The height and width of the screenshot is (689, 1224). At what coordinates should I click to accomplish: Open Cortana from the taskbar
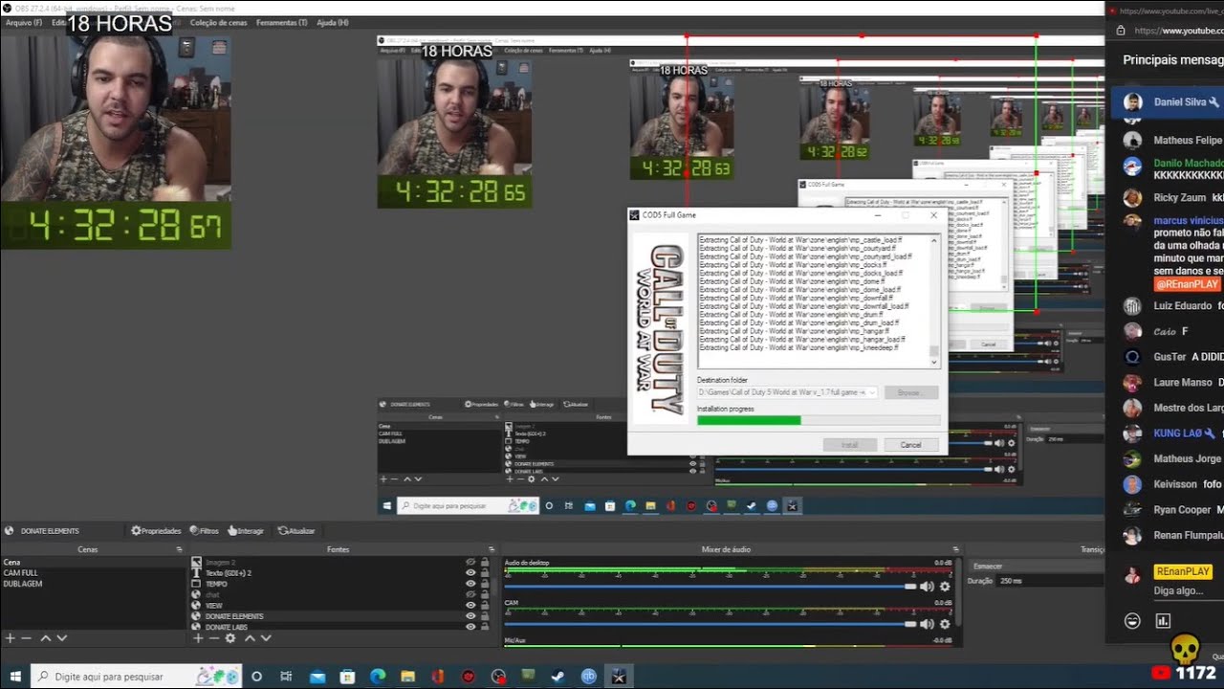coord(256,677)
